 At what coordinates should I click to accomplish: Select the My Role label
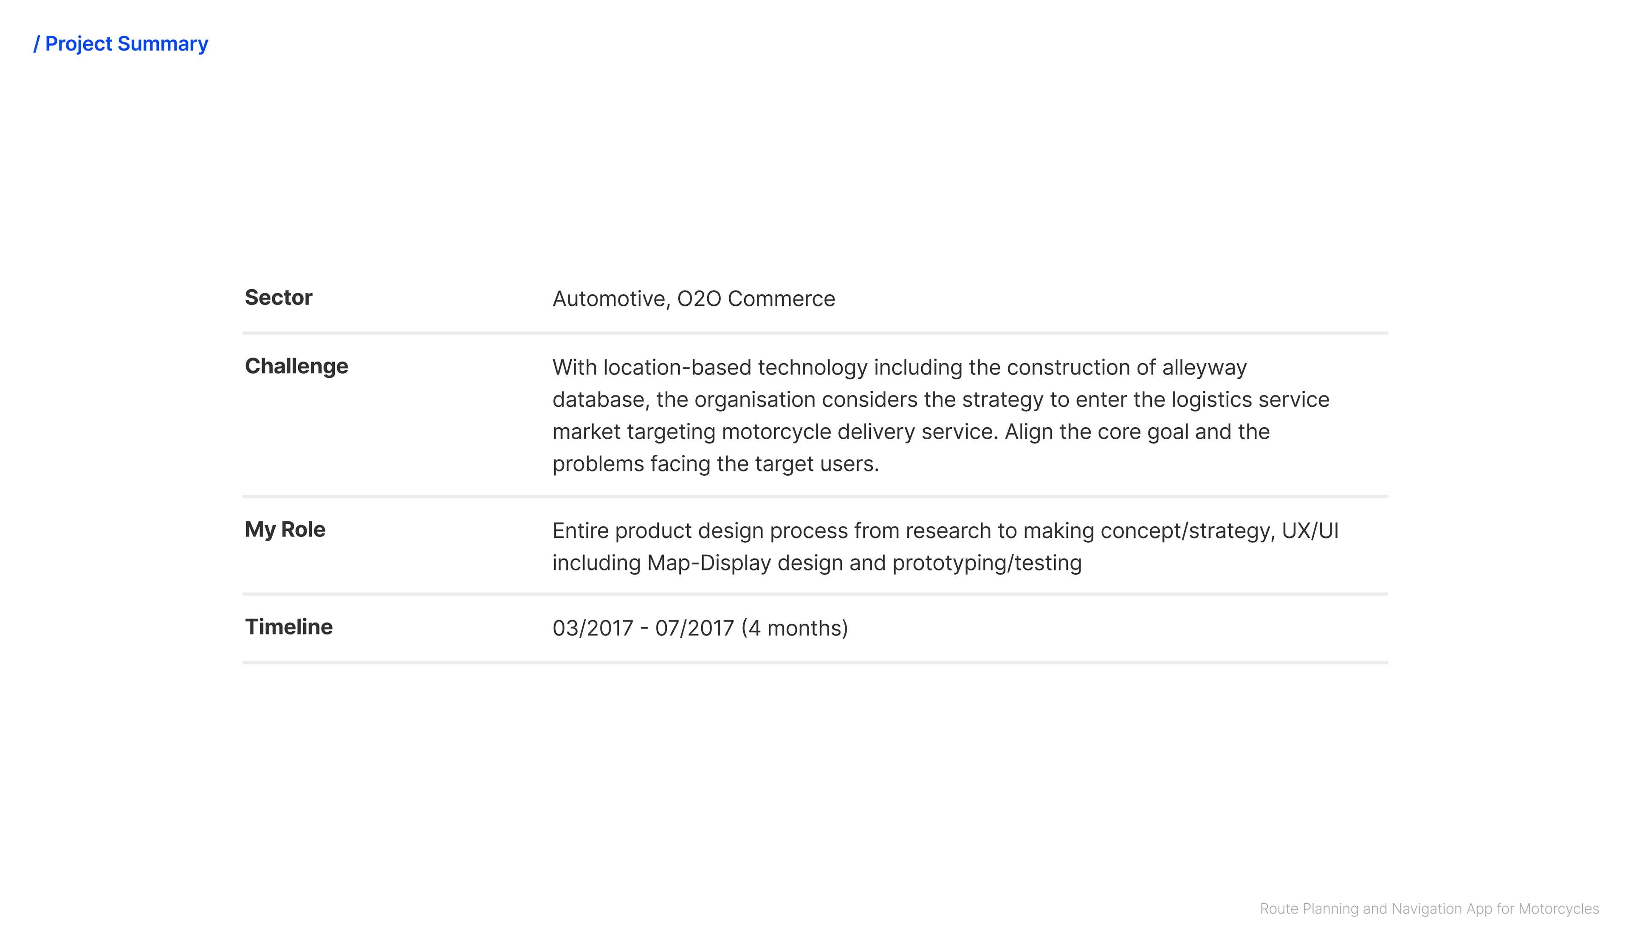285,530
